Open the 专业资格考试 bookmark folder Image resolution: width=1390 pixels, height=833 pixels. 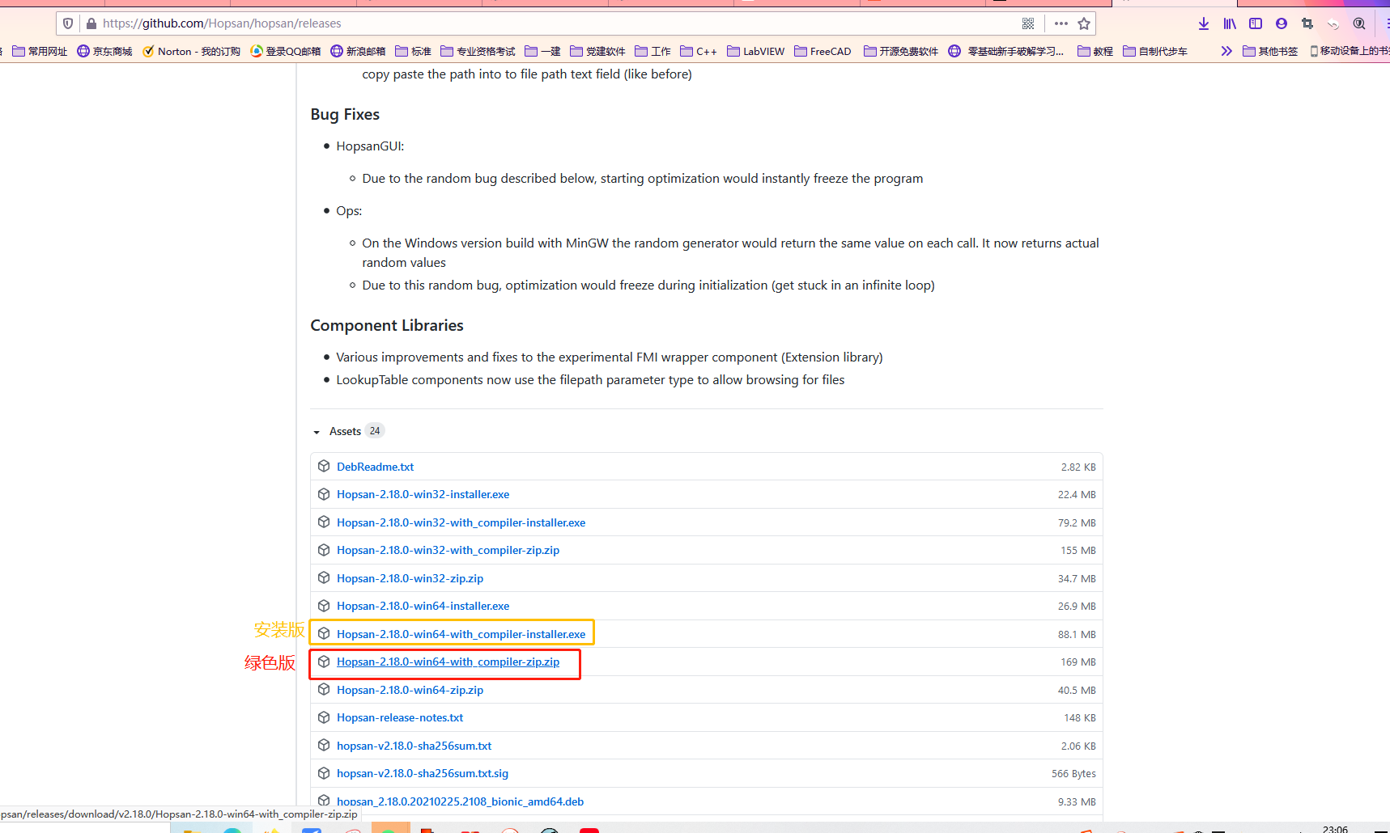478,51
